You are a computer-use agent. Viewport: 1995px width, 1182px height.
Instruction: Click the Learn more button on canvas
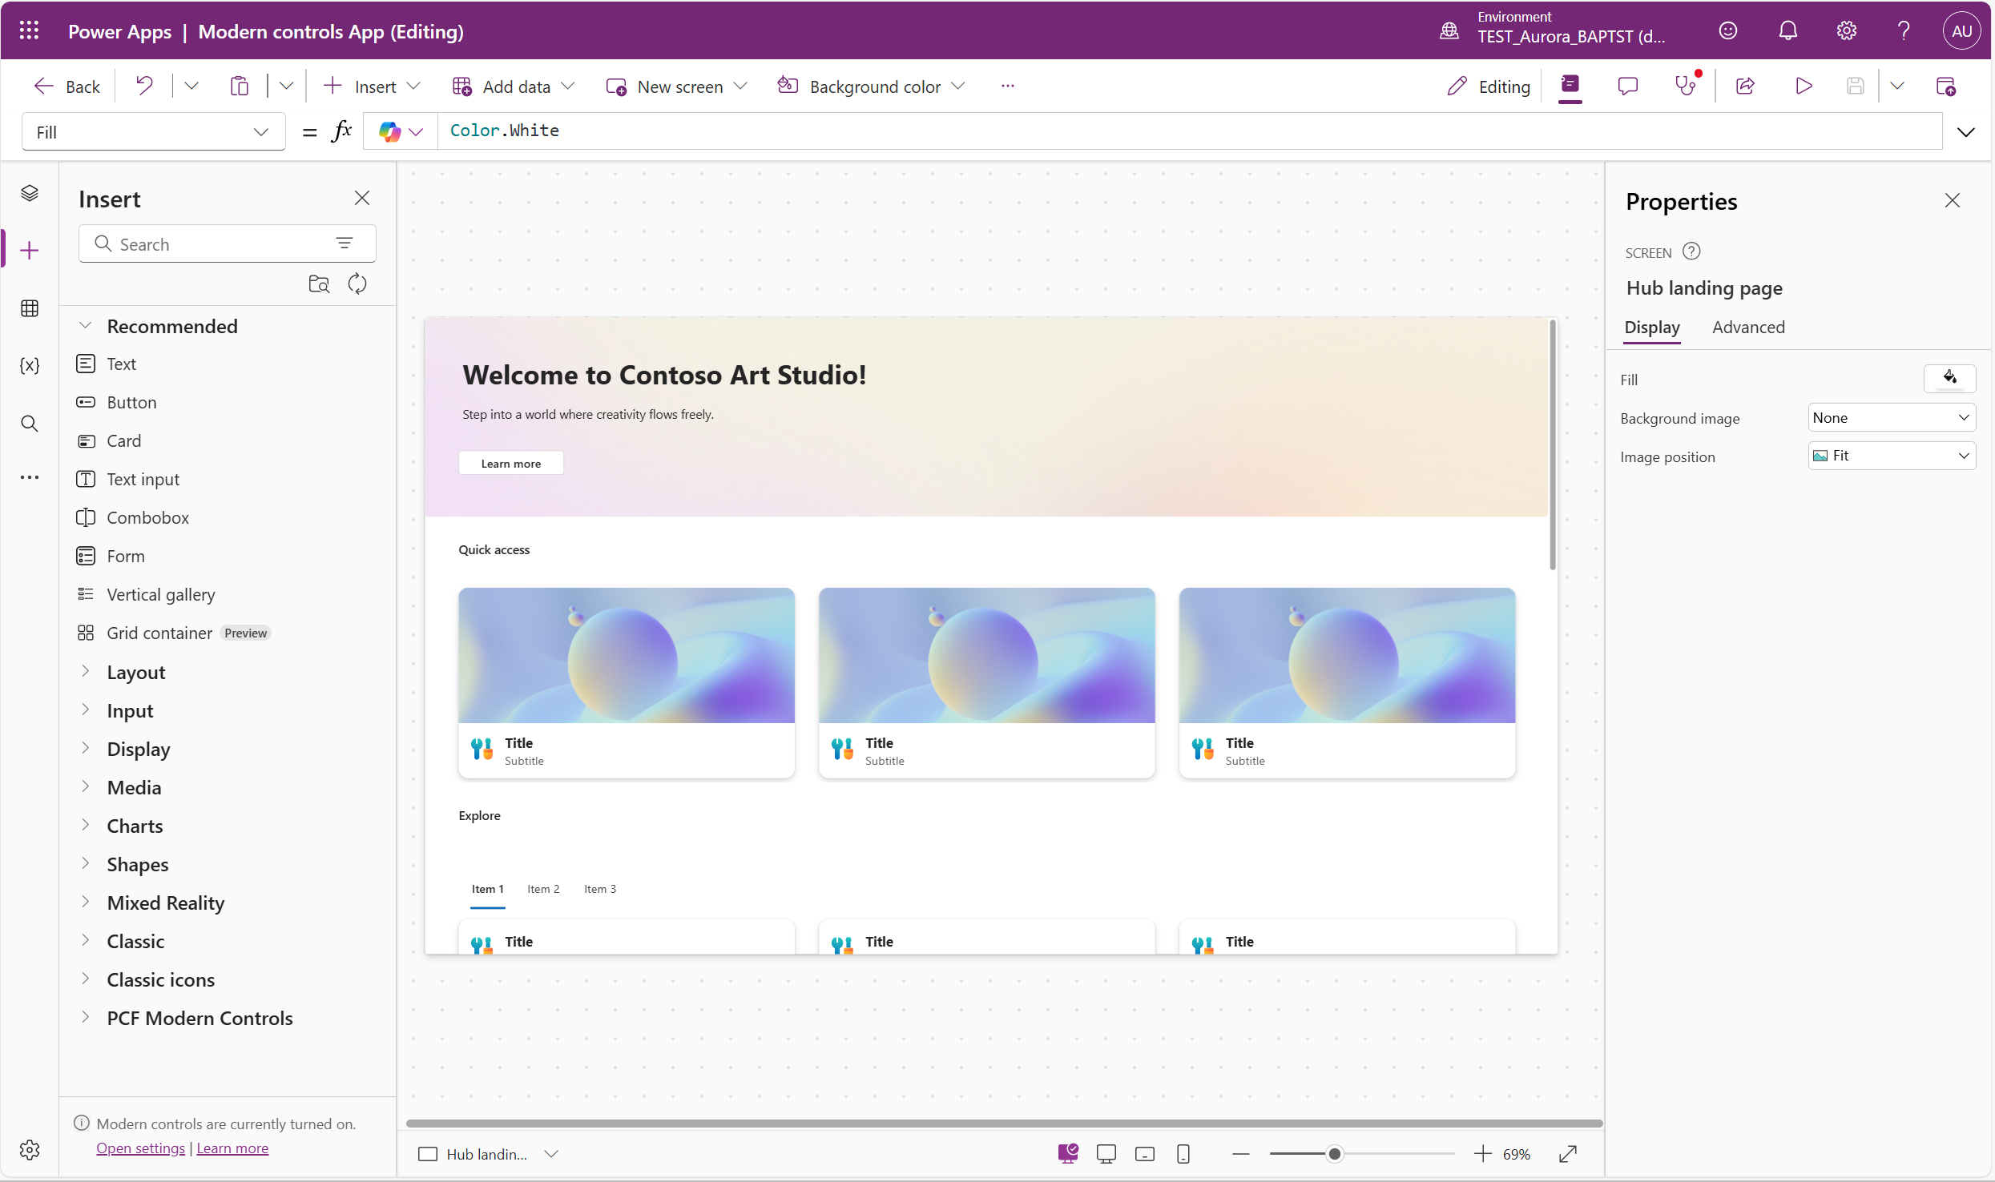510,462
